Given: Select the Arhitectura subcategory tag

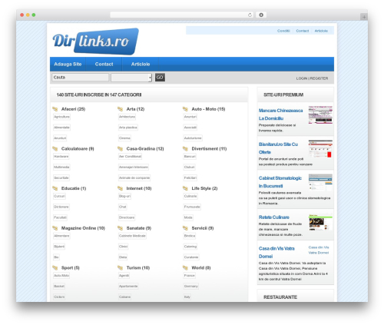Looking at the screenshot, I should (x=127, y=117).
